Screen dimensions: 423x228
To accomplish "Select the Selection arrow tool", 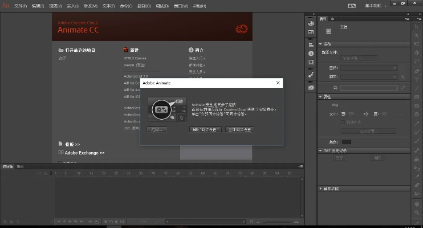I will (417, 27).
